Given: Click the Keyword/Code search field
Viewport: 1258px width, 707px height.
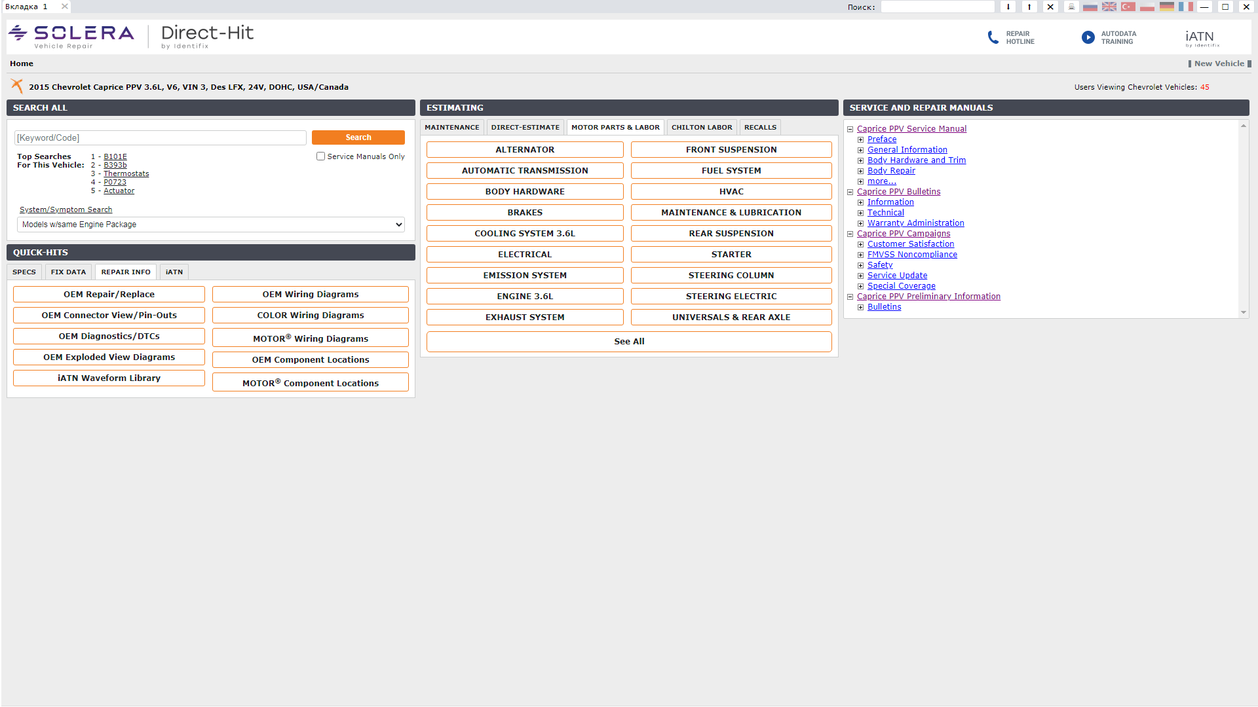Looking at the screenshot, I should pyautogui.click(x=161, y=137).
